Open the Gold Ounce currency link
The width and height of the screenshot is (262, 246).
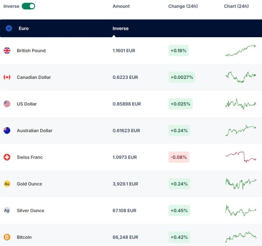pos(29,184)
